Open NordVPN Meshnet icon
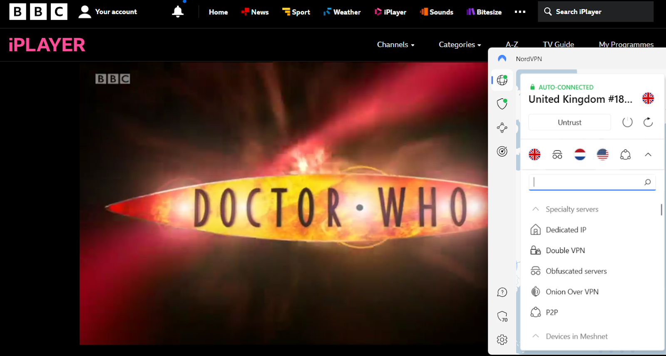The image size is (666, 356). tap(502, 127)
